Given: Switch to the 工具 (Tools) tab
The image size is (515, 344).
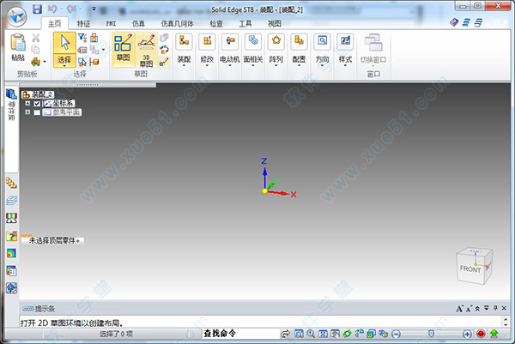Looking at the screenshot, I should tap(245, 24).
